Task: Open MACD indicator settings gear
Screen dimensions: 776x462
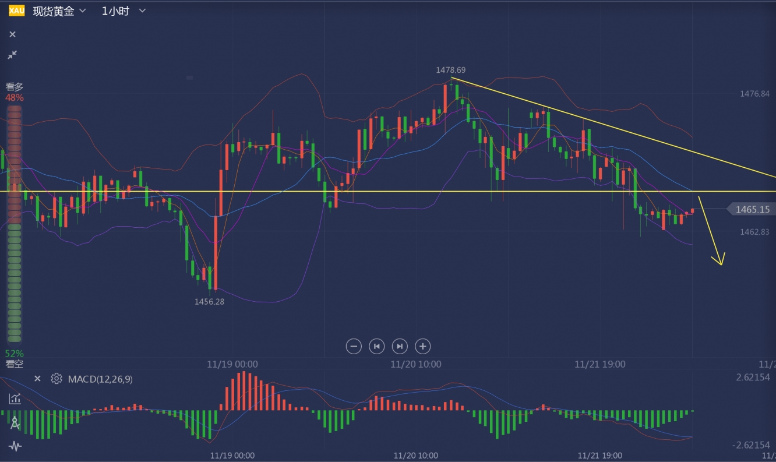Action: [57, 379]
